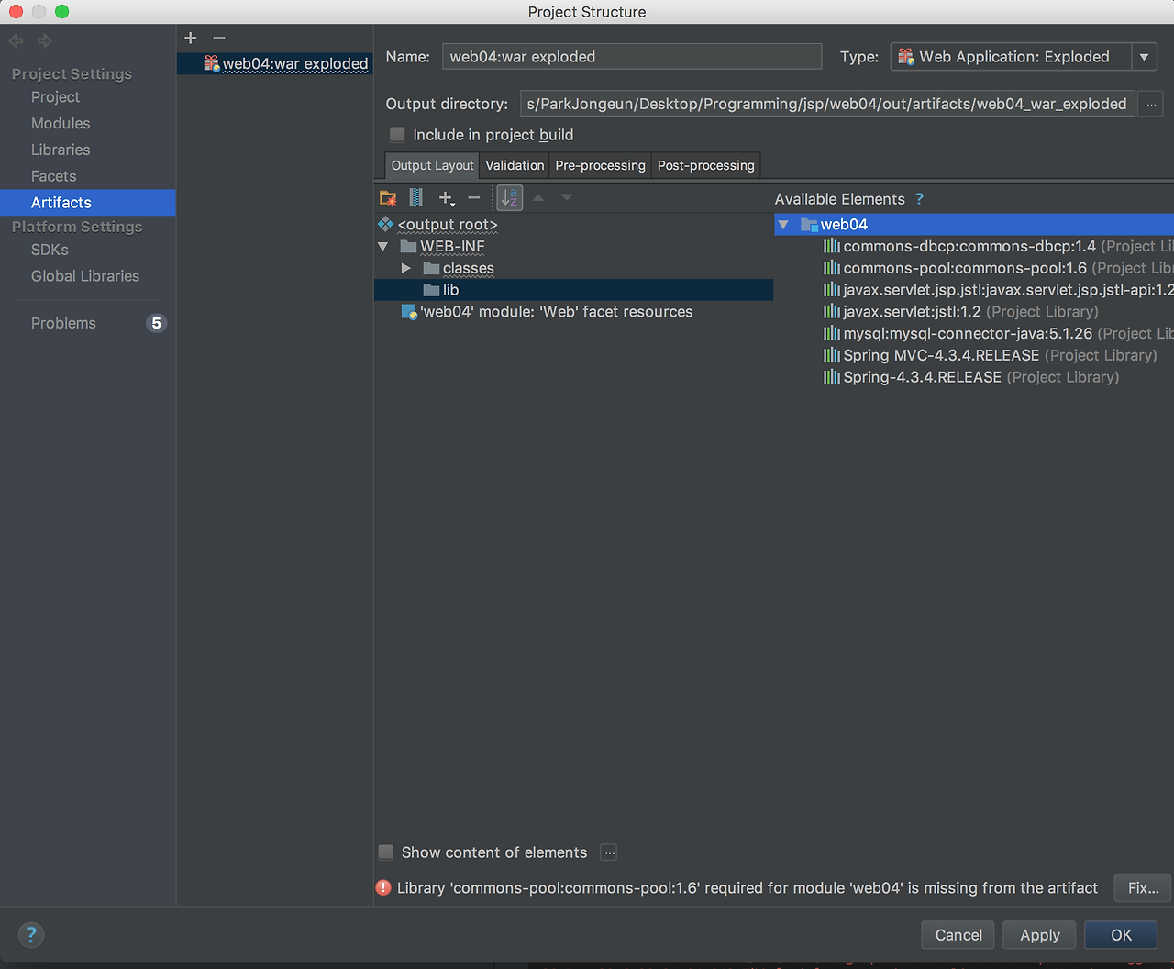
Task: Open Add Copy of dropdown in layout toolbar
Action: point(447,197)
